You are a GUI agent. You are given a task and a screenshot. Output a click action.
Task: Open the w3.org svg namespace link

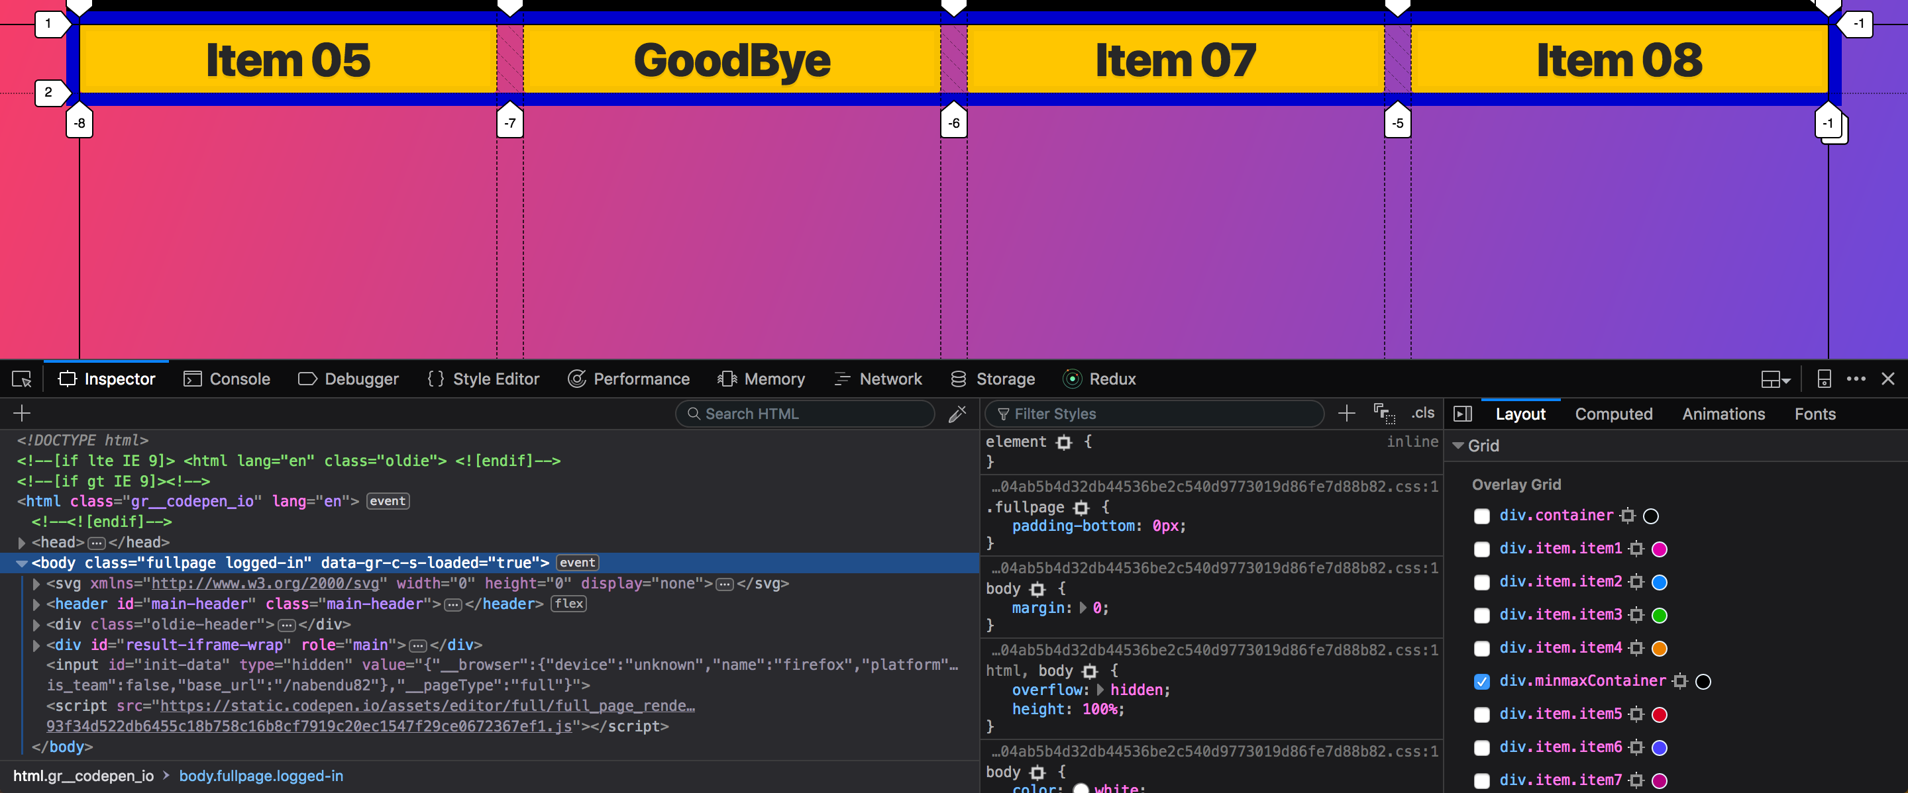point(264,584)
